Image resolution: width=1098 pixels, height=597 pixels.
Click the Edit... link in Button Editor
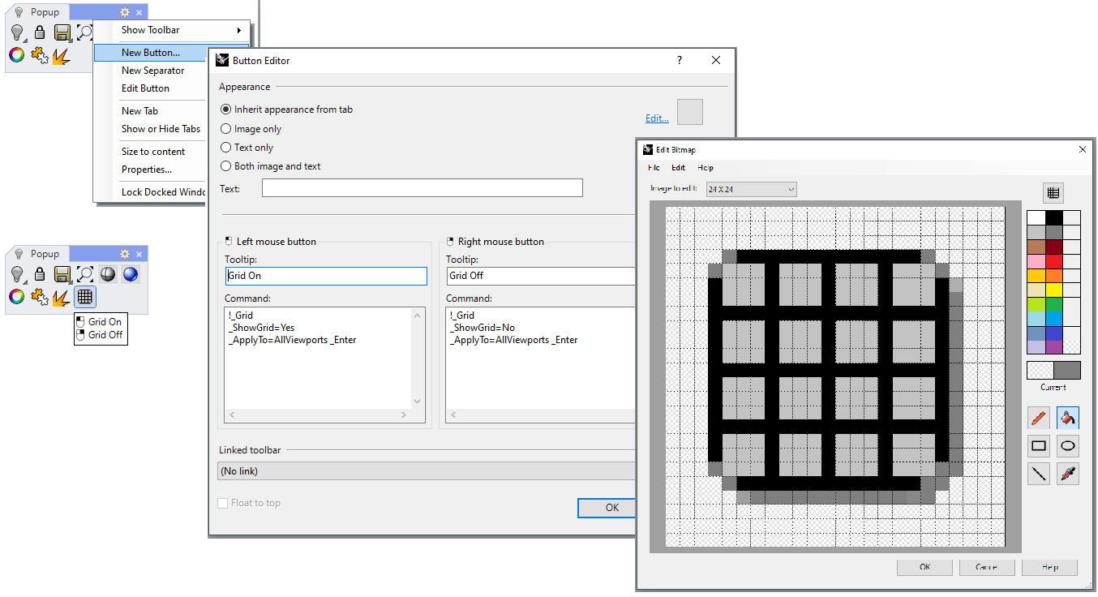pyautogui.click(x=657, y=118)
